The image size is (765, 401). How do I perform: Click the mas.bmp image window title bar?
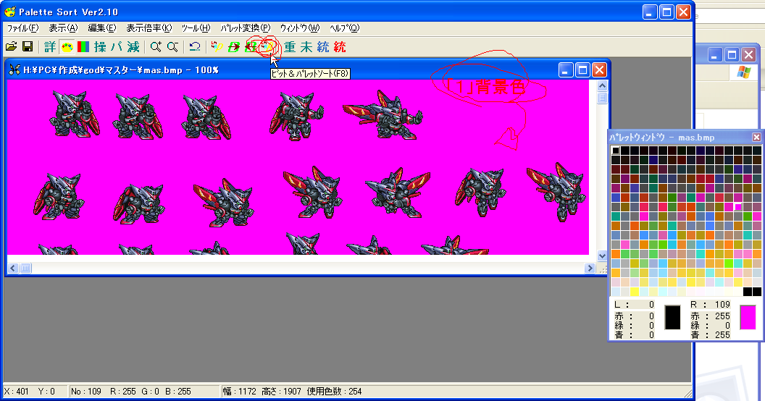tap(307, 70)
